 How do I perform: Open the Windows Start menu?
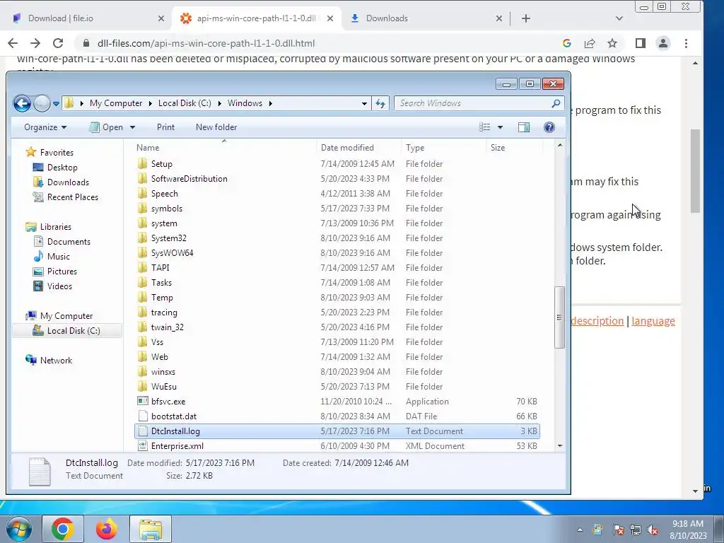click(x=18, y=529)
